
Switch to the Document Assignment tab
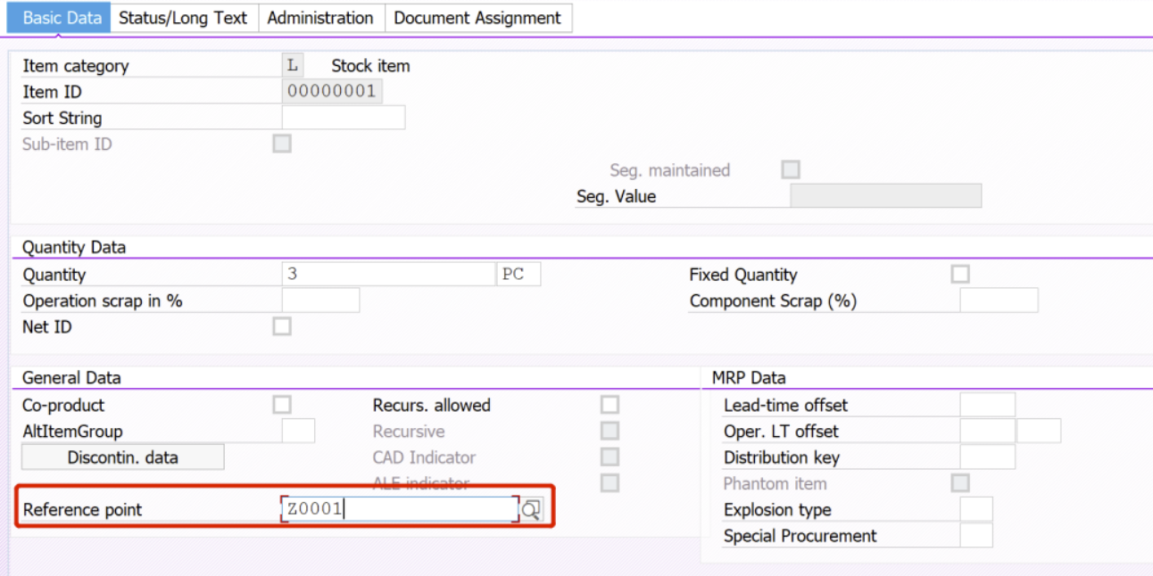(x=478, y=17)
